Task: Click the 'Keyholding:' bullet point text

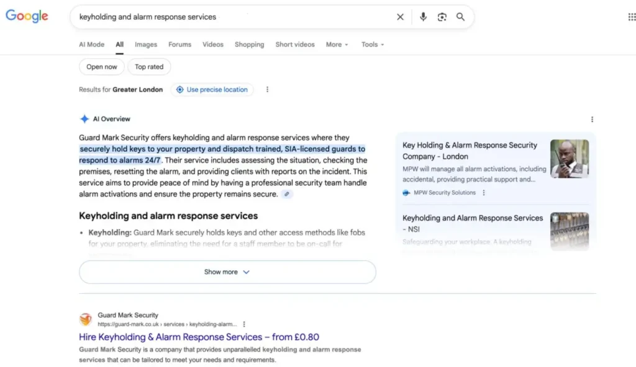Action: point(110,232)
